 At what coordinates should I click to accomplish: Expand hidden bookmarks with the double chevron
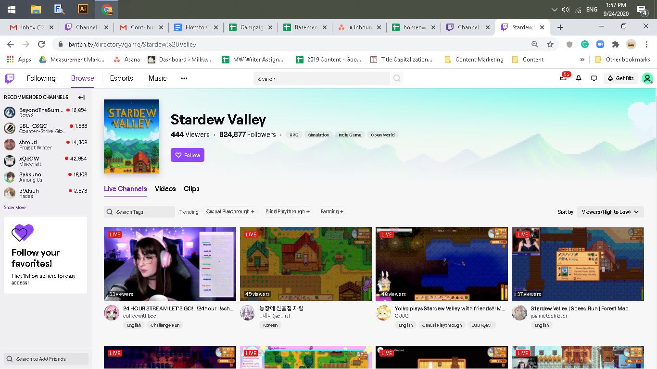tap(582, 60)
